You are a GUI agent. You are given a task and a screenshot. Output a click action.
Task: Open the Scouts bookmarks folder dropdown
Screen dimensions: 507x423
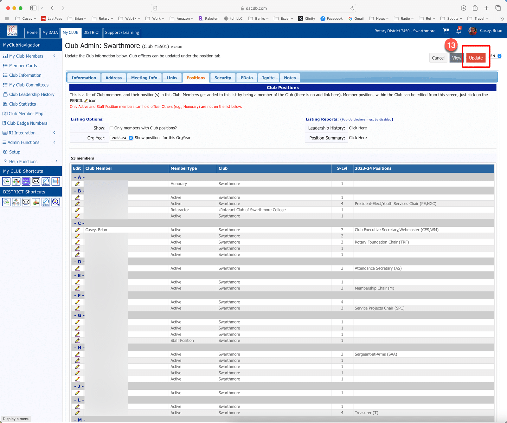[x=451, y=18]
